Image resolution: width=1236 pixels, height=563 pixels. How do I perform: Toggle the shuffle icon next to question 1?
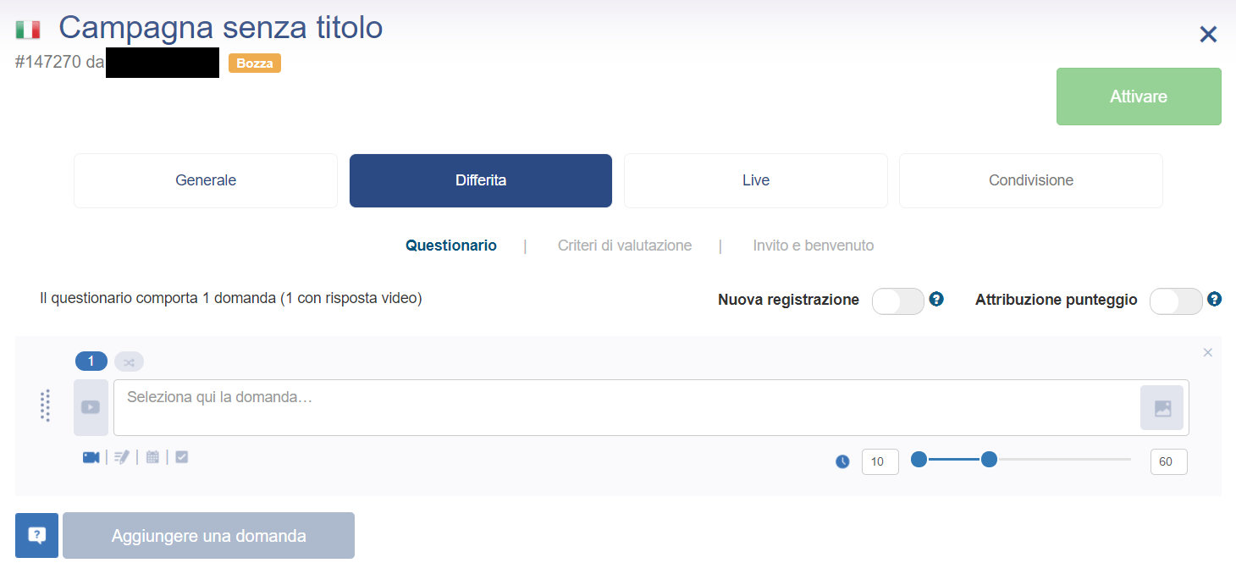pyautogui.click(x=129, y=362)
